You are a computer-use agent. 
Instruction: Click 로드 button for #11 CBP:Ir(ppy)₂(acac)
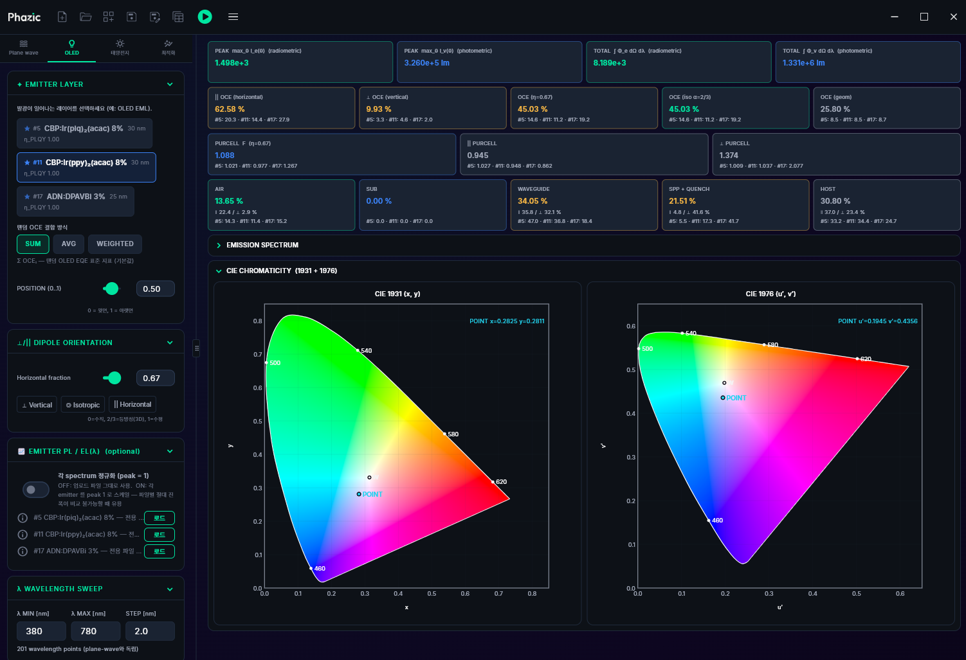coord(159,535)
